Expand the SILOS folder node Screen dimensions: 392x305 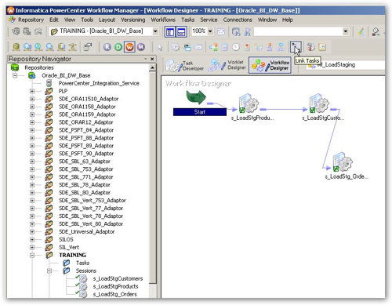32,240
